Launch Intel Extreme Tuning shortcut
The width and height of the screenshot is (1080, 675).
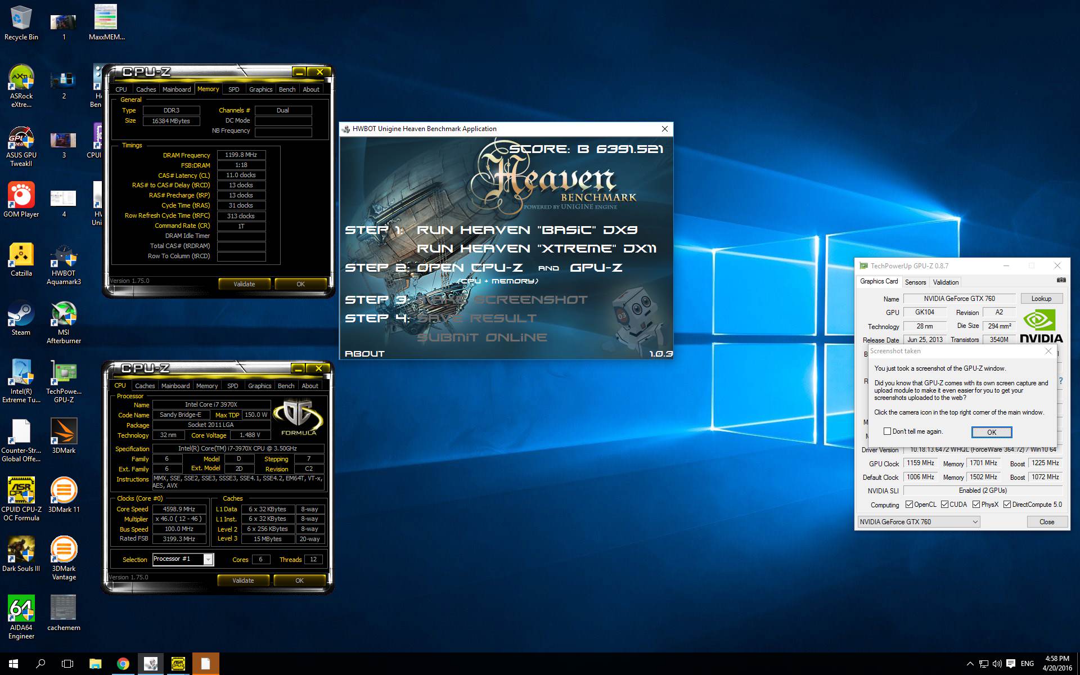tap(21, 381)
